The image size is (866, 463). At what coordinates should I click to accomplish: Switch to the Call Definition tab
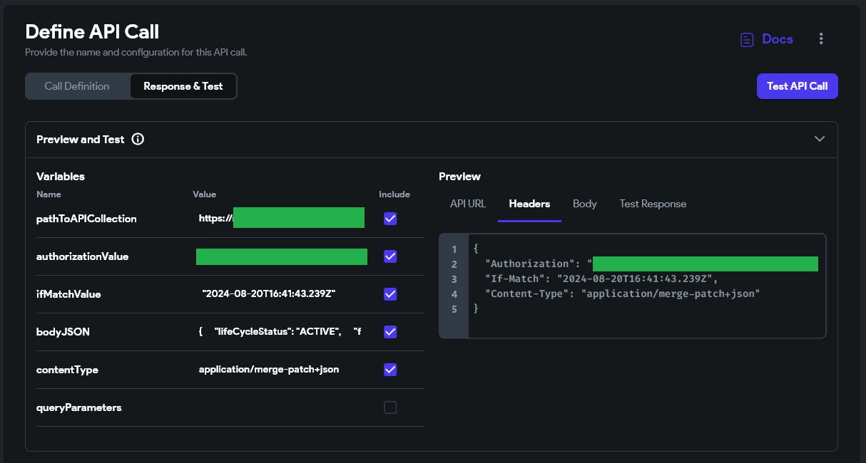(77, 86)
